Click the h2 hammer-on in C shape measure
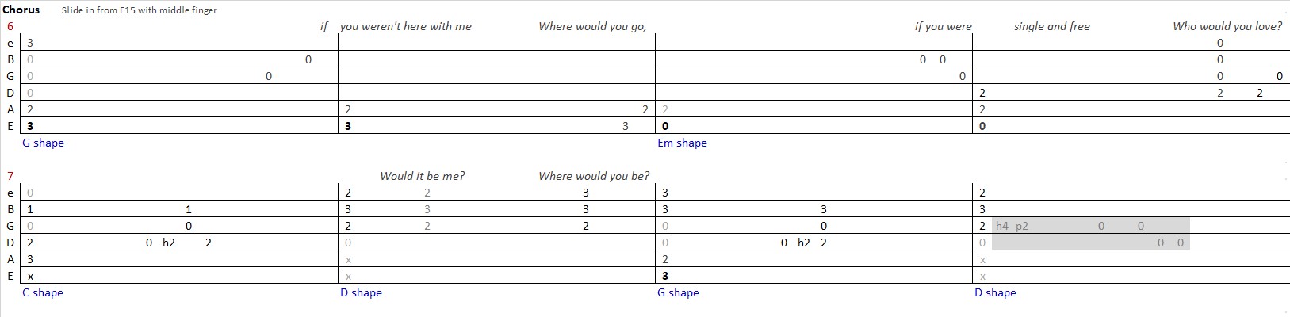The height and width of the screenshot is (317, 1290). (x=168, y=243)
